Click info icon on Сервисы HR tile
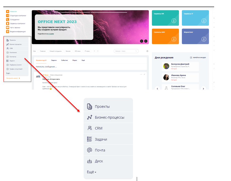 (x=174, y=21)
